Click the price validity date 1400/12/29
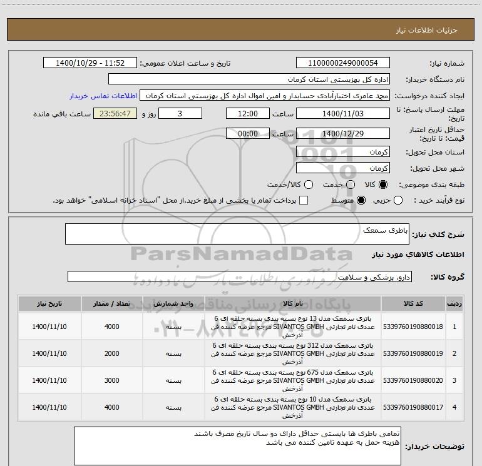Screen dimensions: 482x466 pyautogui.click(x=343, y=133)
